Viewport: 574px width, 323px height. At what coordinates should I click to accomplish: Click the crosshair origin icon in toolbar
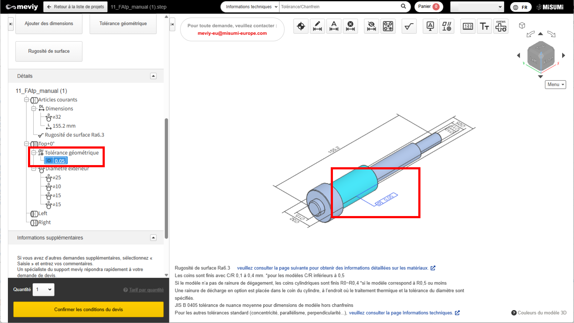tap(301, 26)
